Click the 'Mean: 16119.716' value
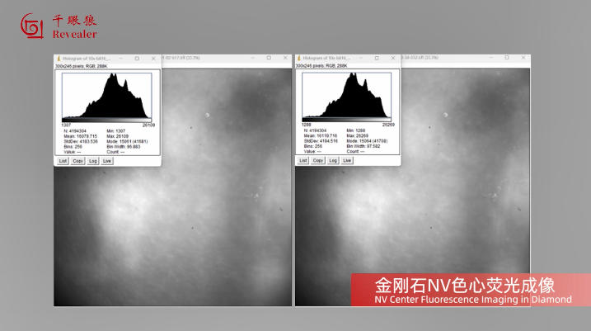 321,135
